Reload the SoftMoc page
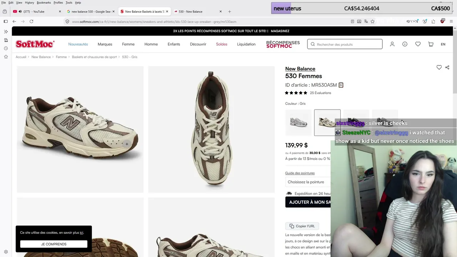457x257 pixels. (x=31, y=21)
